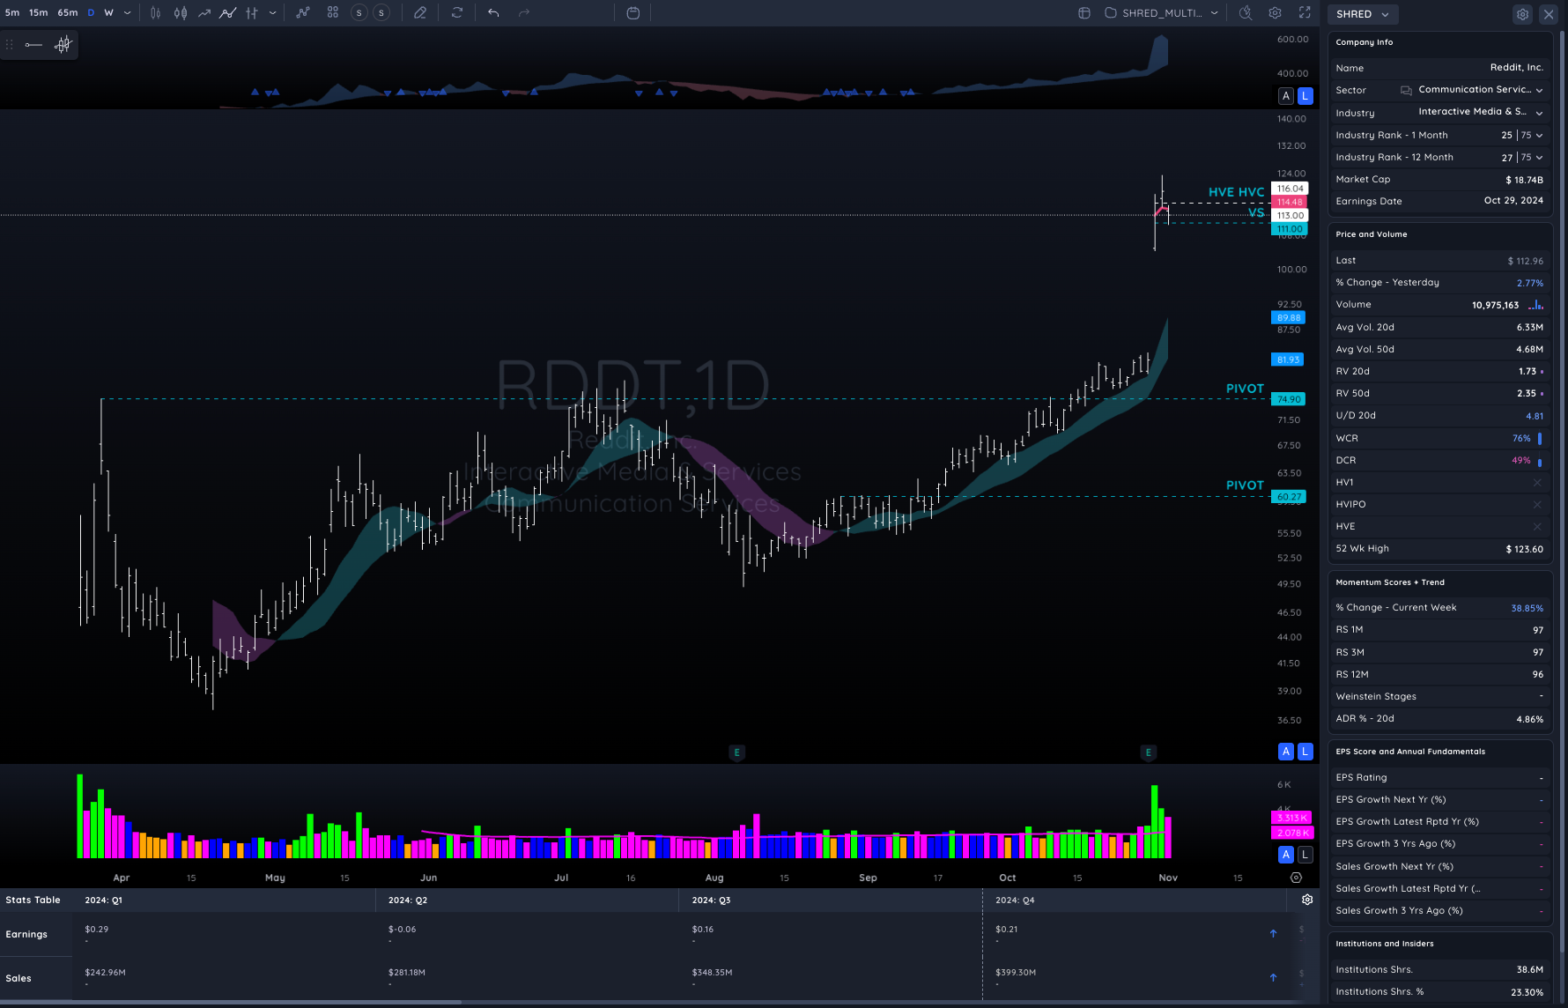The width and height of the screenshot is (1568, 1008).
Task: Click the second circled S button
Action: click(381, 13)
